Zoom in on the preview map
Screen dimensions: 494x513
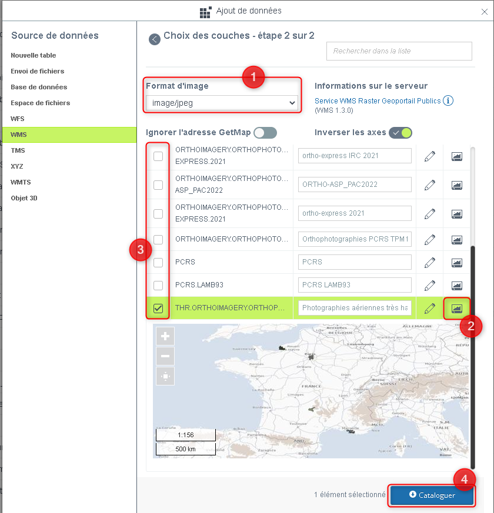coord(165,337)
